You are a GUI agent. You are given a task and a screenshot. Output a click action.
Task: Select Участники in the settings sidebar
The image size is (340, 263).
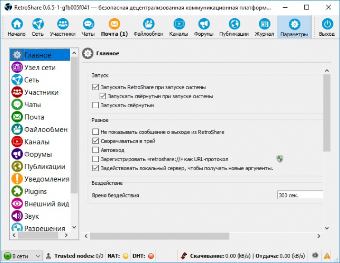click(x=40, y=92)
